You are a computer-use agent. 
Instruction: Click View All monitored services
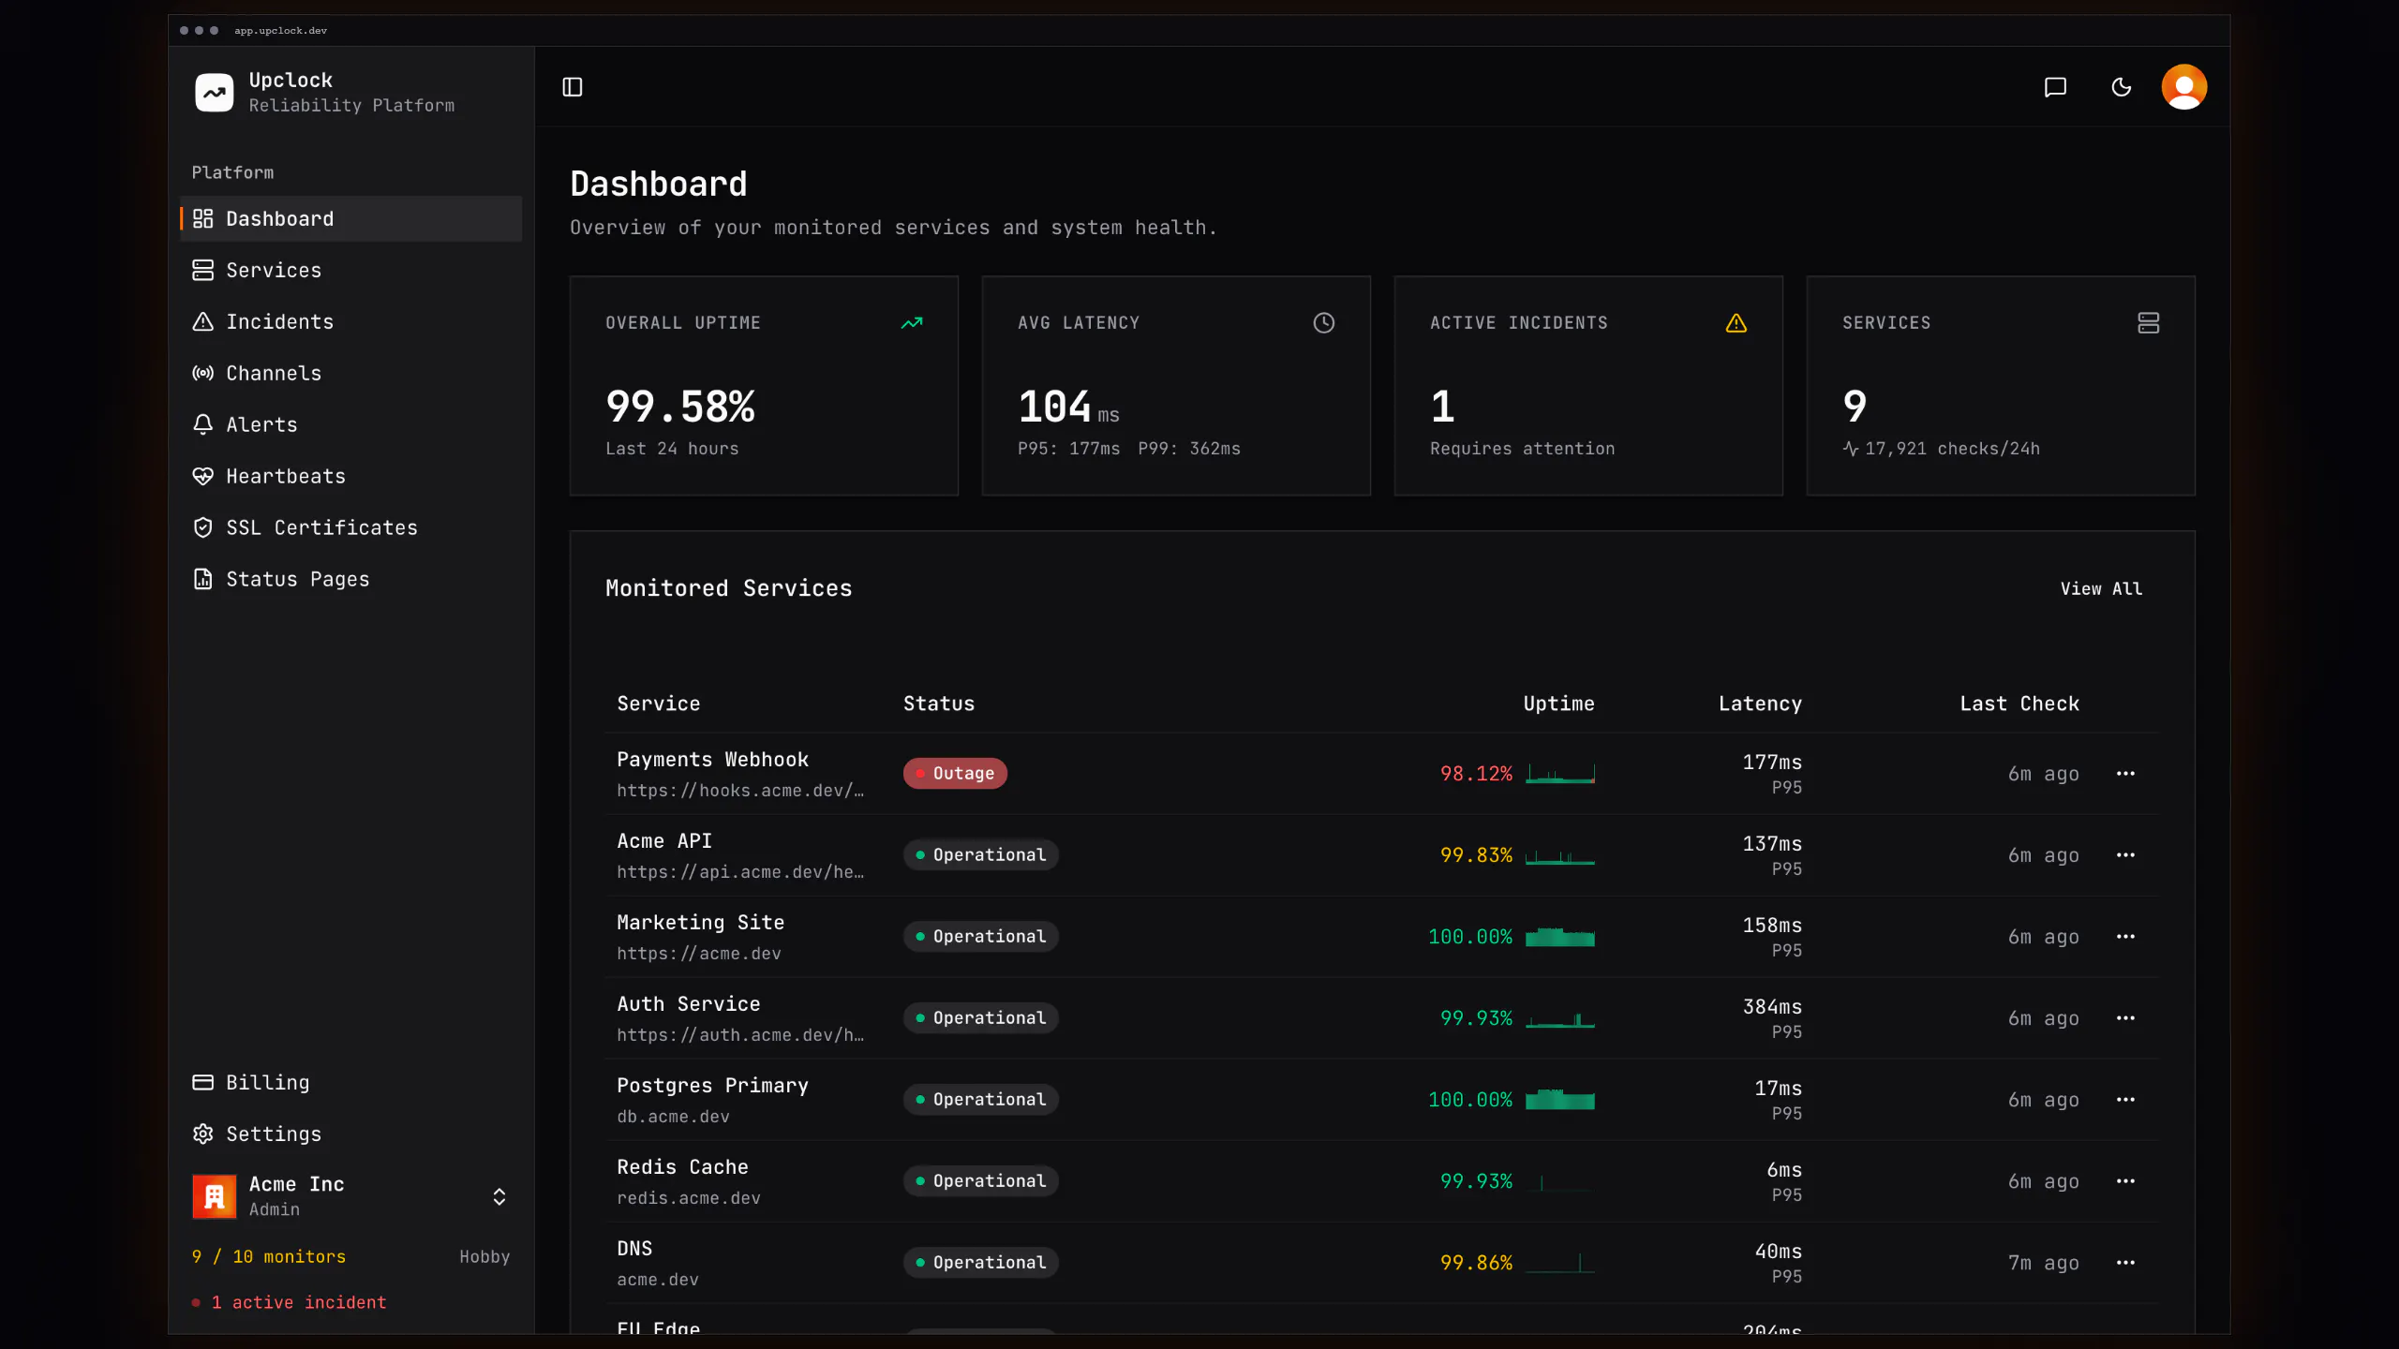pyautogui.click(x=2101, y=588)
